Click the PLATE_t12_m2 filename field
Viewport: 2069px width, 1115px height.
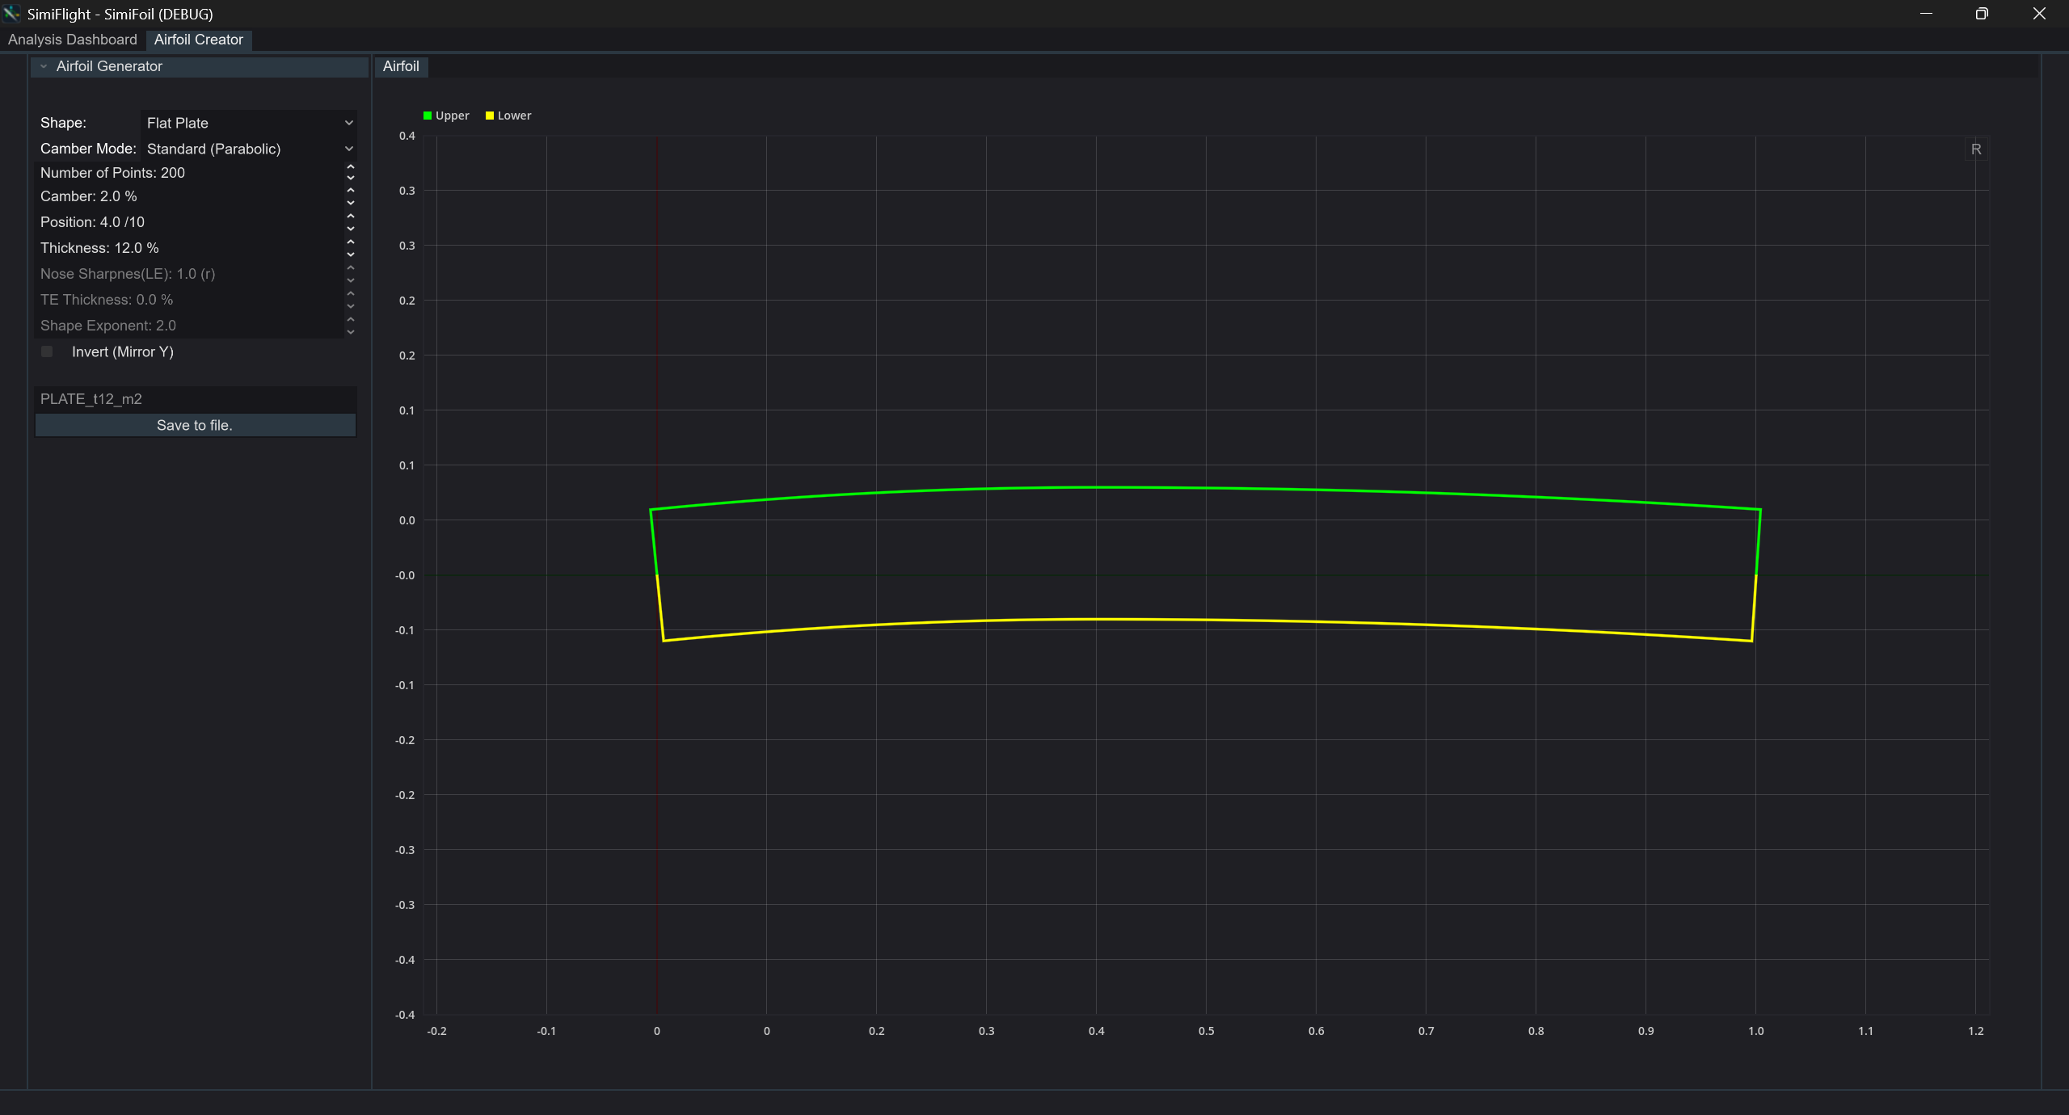tap(195, 399)
